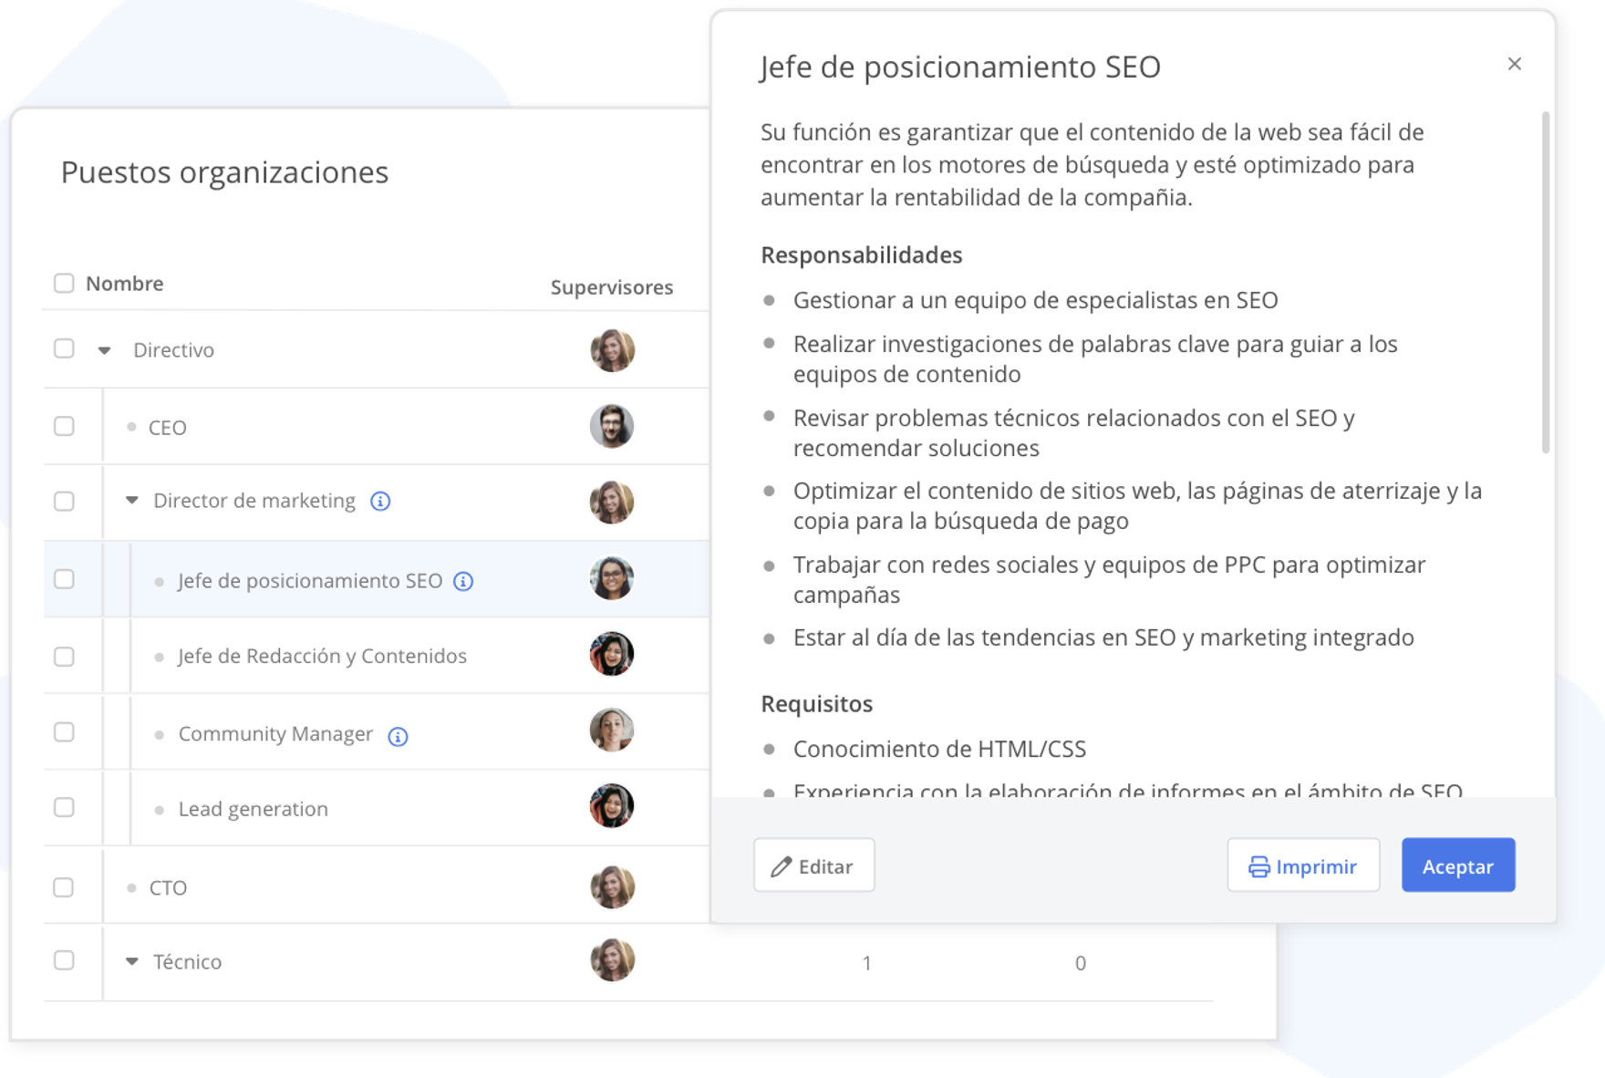Check the CEO row checkbox

64,426
